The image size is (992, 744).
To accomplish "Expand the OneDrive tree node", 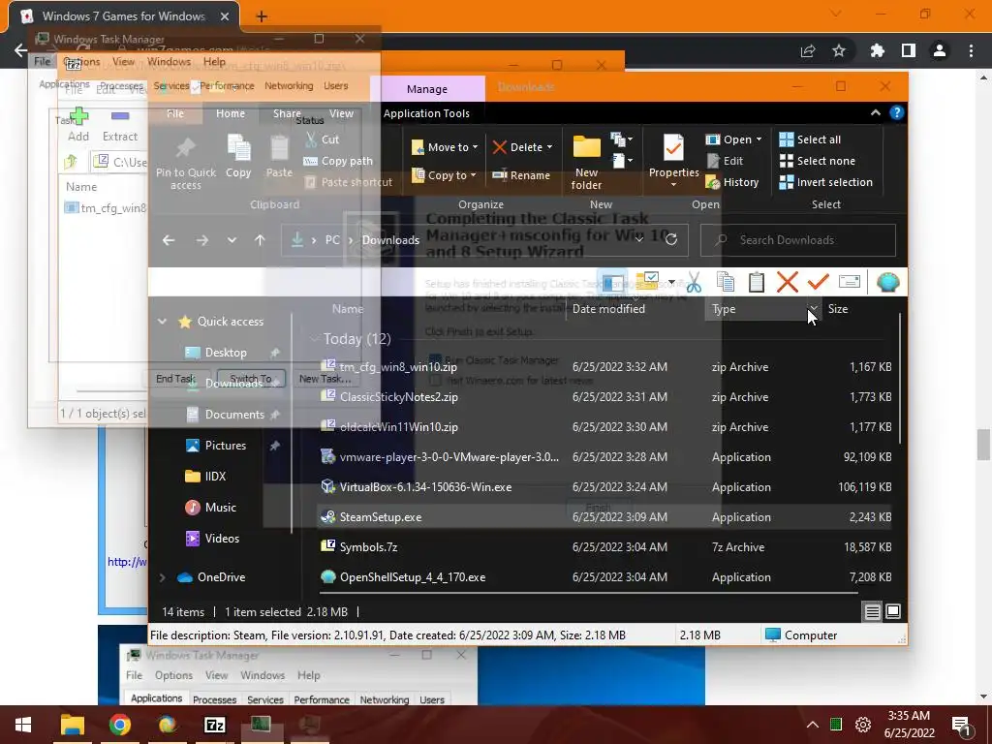I will coord(162,577).
